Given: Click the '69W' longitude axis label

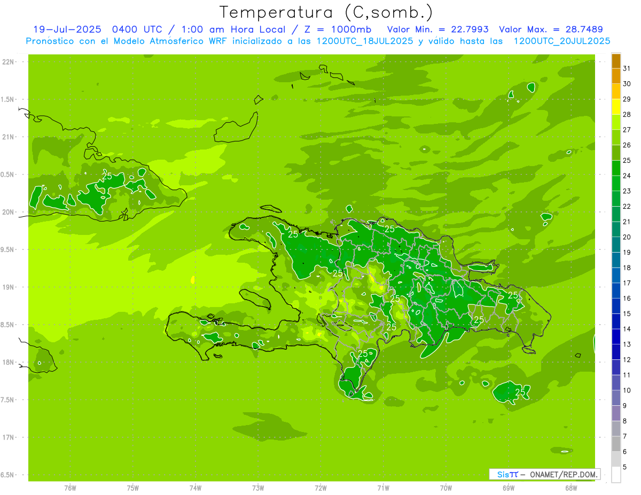Looking at the screenshot, I should pyautogui.click(x=509, y=488).
